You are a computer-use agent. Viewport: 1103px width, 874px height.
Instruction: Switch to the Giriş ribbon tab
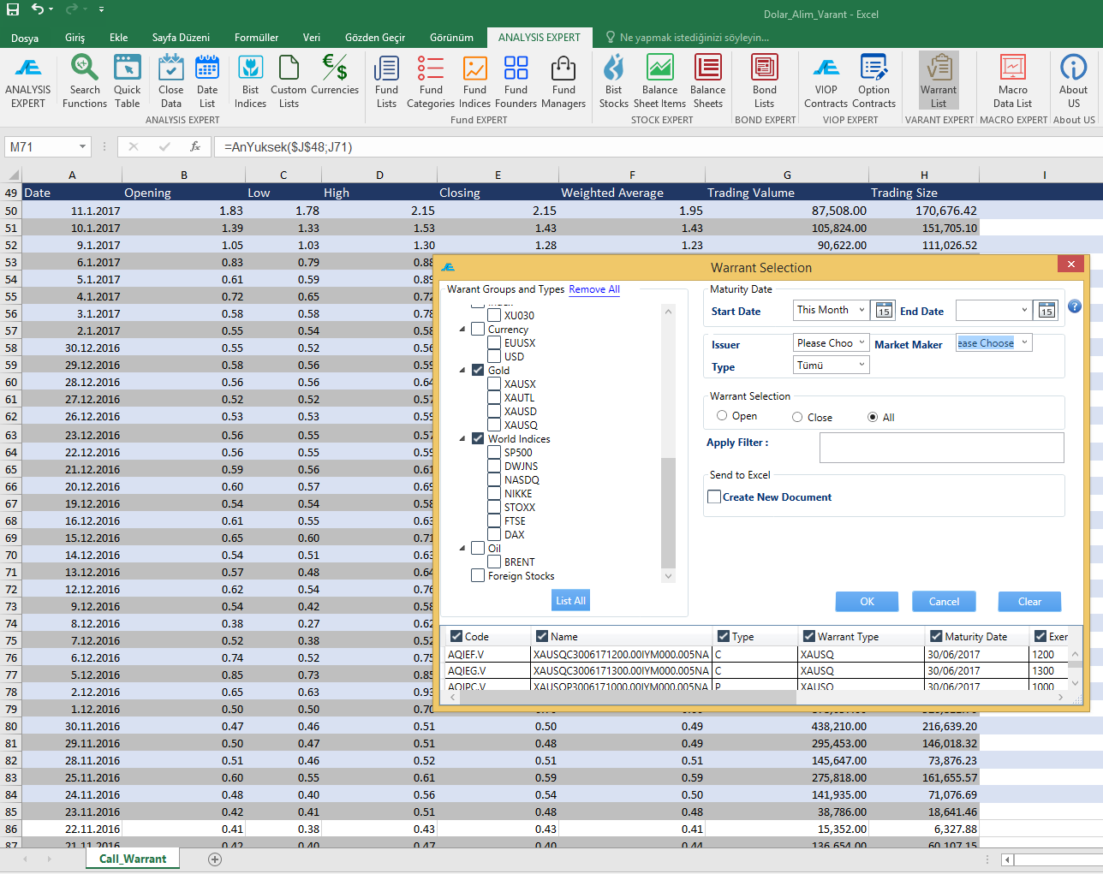[x=75, y=37]
